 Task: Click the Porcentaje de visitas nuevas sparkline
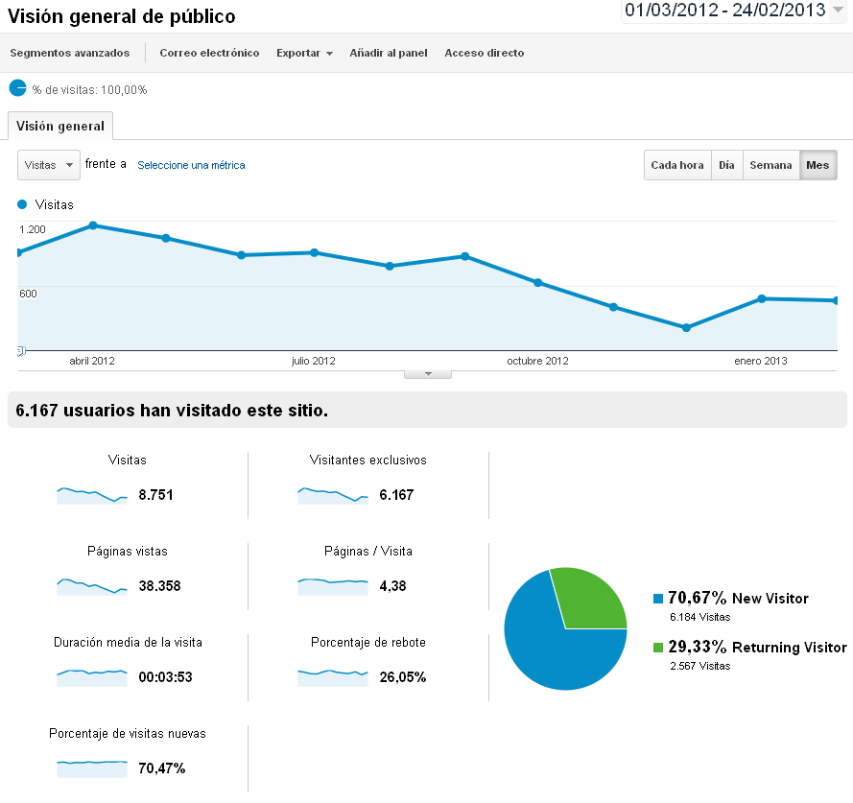pos(92,768)
